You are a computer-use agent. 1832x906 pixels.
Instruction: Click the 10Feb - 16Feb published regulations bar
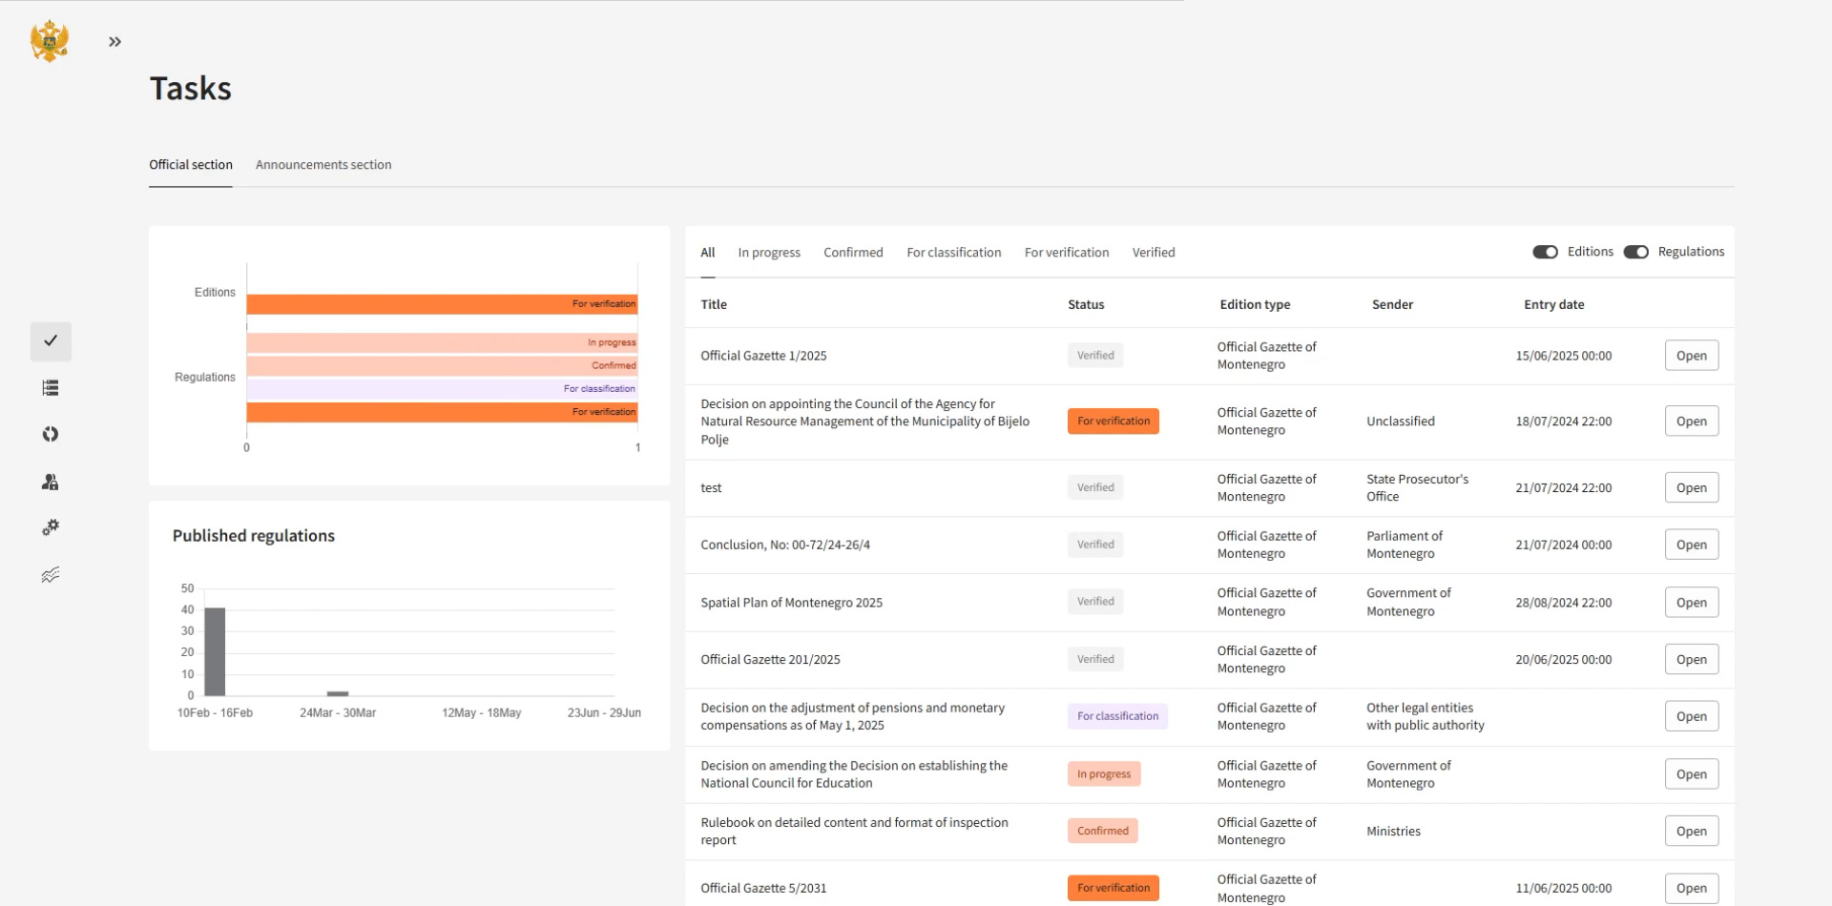tap(216, 651)
